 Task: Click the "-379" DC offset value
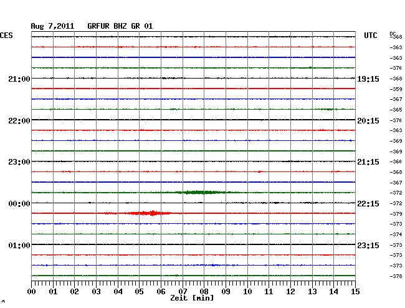click(x=396, y=214)
